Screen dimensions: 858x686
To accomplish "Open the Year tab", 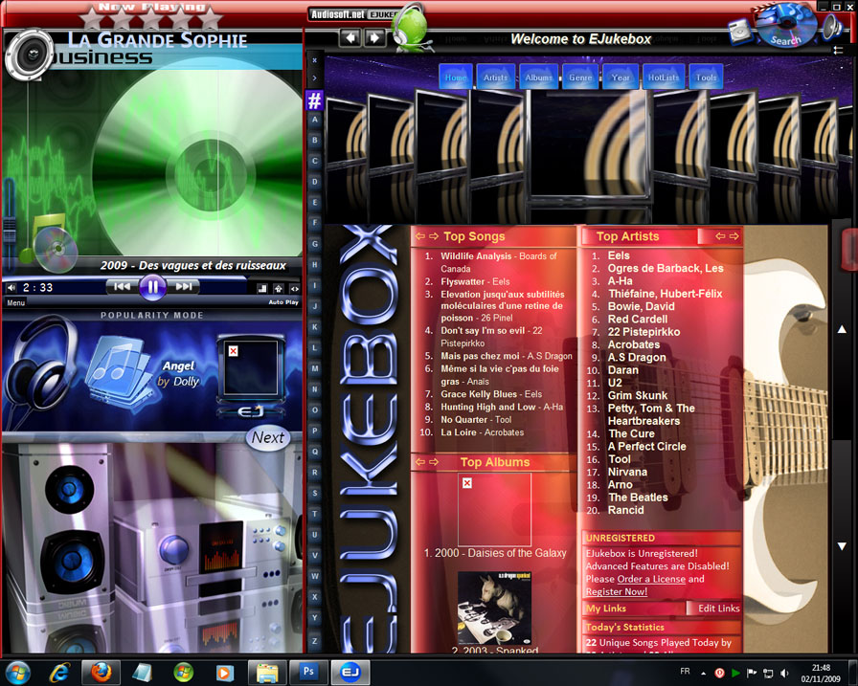I will tap(621, 77).
